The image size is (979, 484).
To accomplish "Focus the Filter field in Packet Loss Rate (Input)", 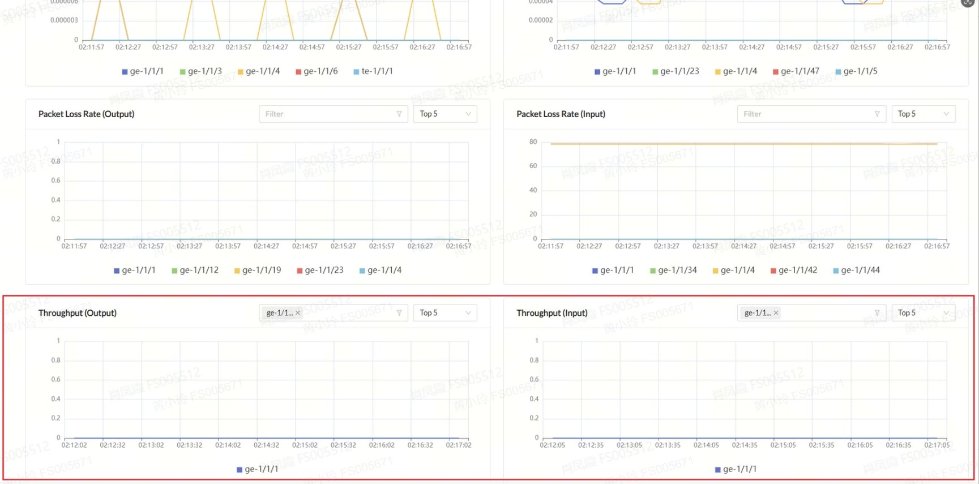I will 806,114.
